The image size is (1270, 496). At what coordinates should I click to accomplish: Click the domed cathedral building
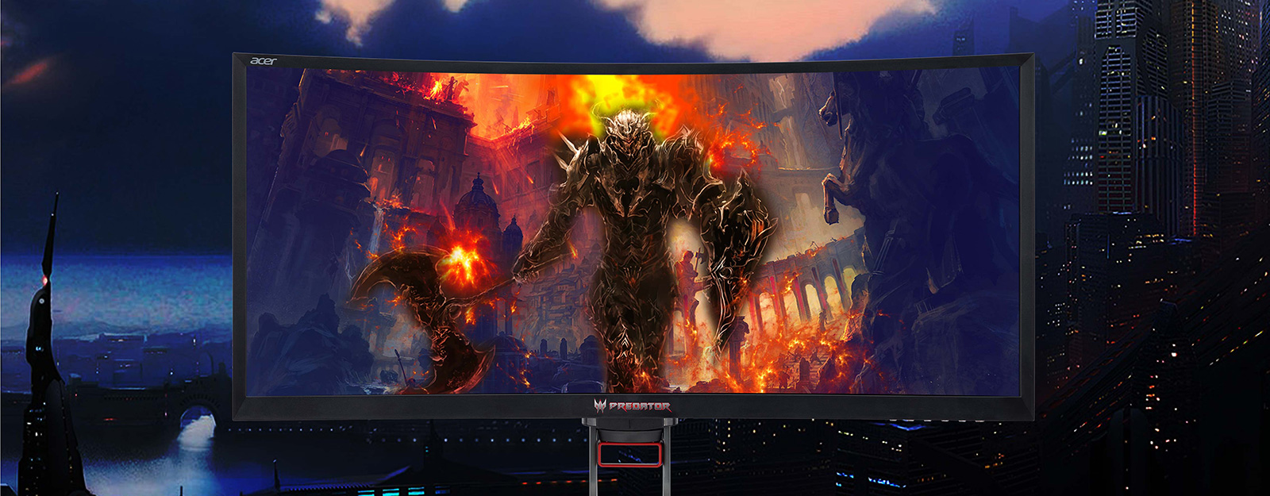pyautogui.click(x=480, y=206)
